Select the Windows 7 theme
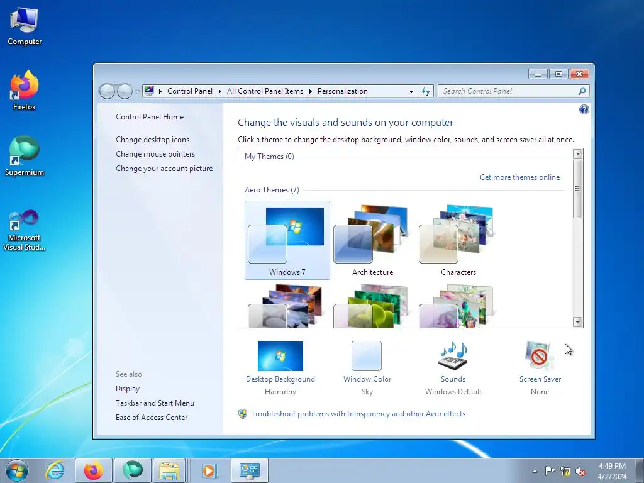 pos(287,240)
